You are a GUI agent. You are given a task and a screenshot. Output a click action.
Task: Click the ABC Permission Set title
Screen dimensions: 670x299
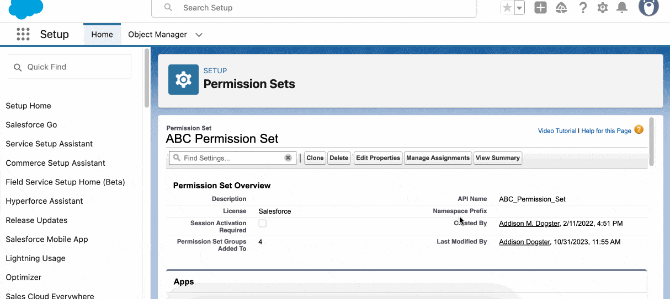pyautogui.click(x=222, y=139)
